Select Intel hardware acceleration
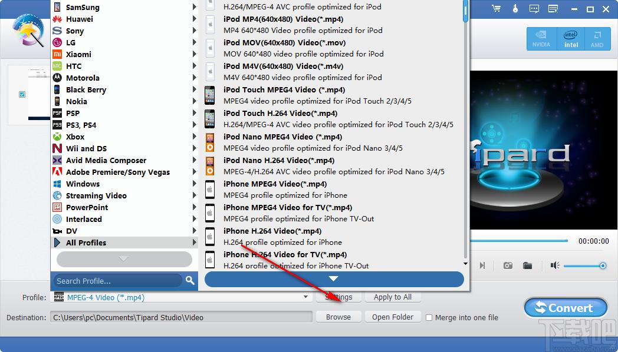 [x=571, y=39]
